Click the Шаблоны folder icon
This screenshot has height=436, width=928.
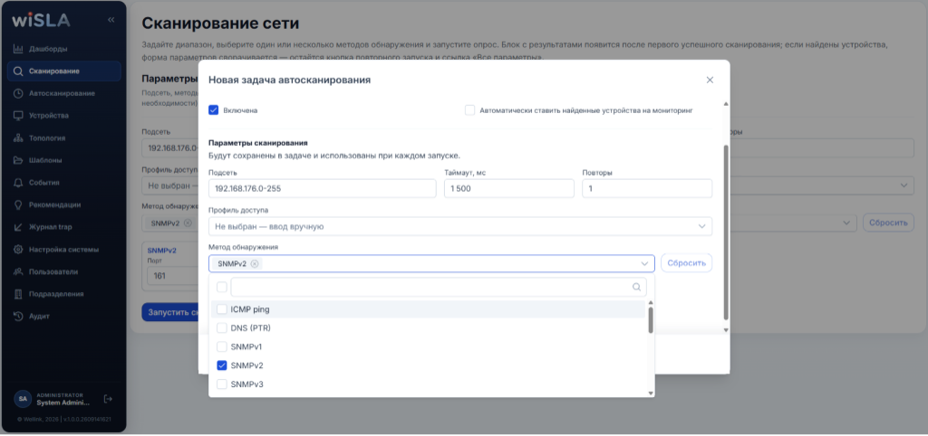click(x=18, y=160)
